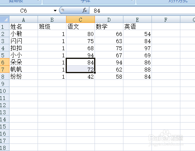This screenshot has width=195, height=151.
Task: Click 英语 score 88 for 帆帆
Action: tap(138, 69)
